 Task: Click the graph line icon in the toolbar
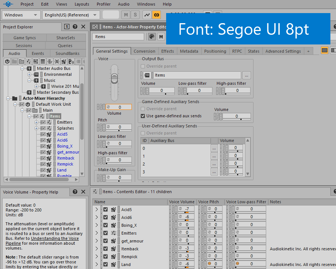pyautogui.click(x=147, y=15)
